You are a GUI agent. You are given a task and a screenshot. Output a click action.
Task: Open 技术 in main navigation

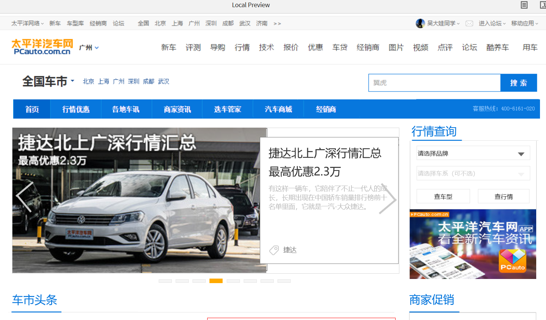(x=266, y=47)
